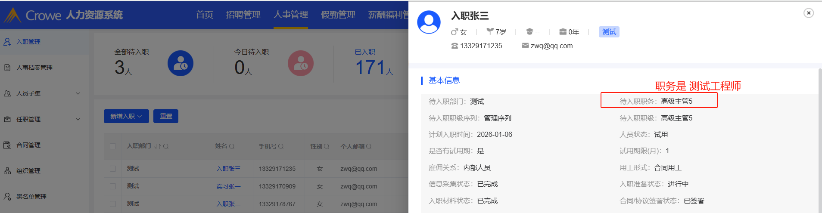Click the 全部待入职 3人 statistic
This screenshot has width=822, height=213.
tap(131, 62)
